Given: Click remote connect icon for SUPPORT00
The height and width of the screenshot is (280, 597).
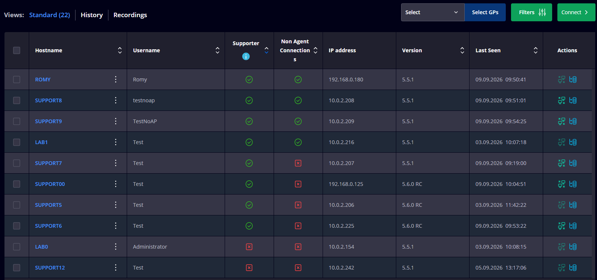Looking at the screenshot, I should click(x=561, y=184).
